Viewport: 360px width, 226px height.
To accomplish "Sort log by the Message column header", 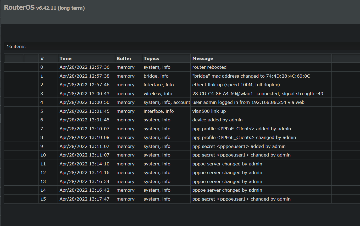I will (x=261, y=58).
